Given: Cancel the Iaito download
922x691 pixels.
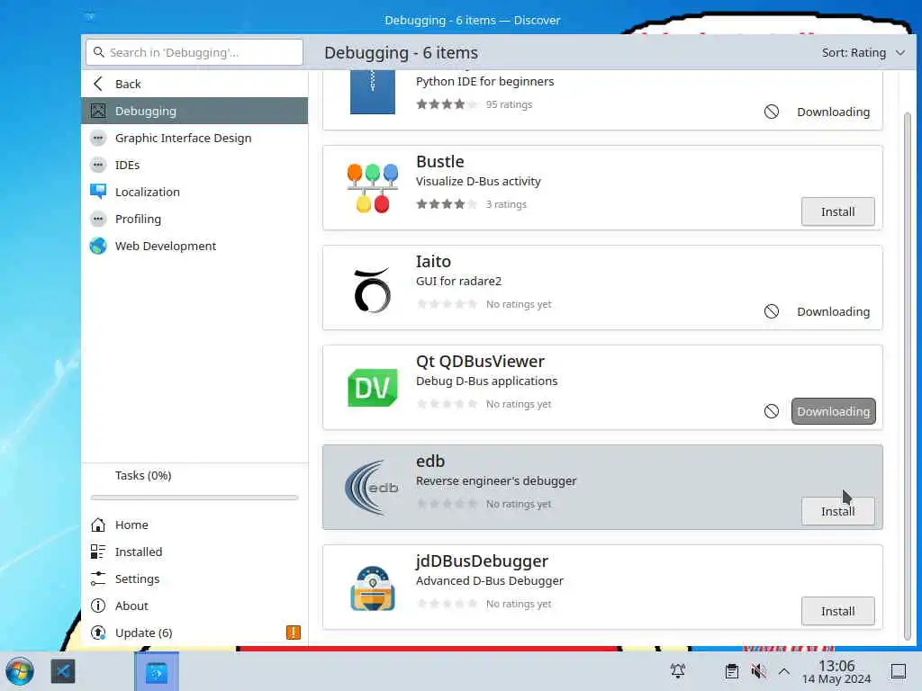Looking at the screenshot, I should click(772, 311).
